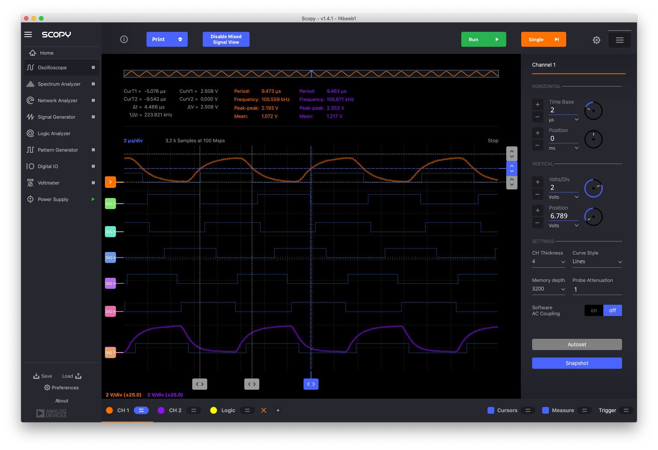
Task: Click the Single capture button
Action: pyautogui.click(x=544, y=39)
